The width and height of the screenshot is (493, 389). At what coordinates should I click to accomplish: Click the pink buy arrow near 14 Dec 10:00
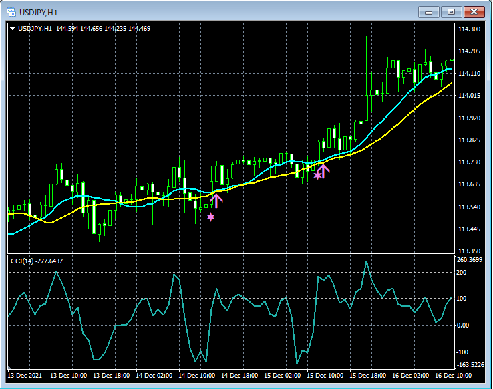click(216, 199)
